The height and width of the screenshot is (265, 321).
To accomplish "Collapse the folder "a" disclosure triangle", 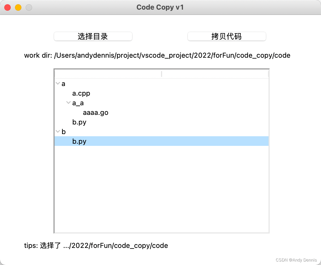I will pyautogui.click(x=58, y=83).
